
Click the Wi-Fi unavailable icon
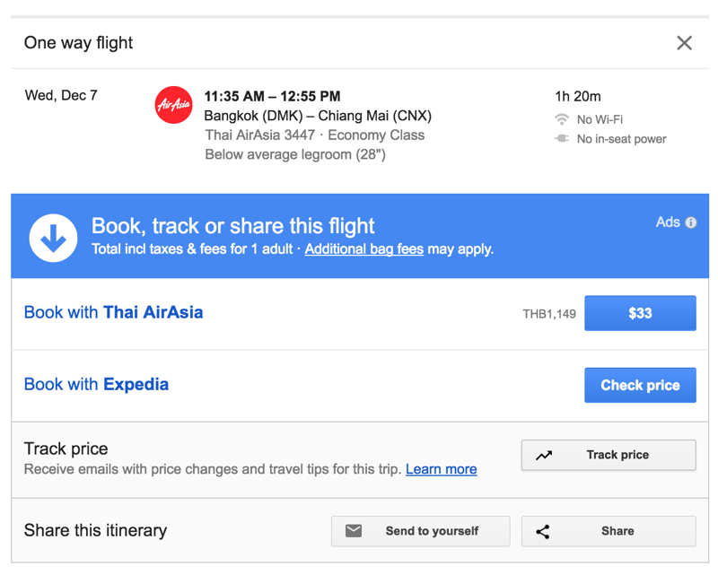(562, 119)
